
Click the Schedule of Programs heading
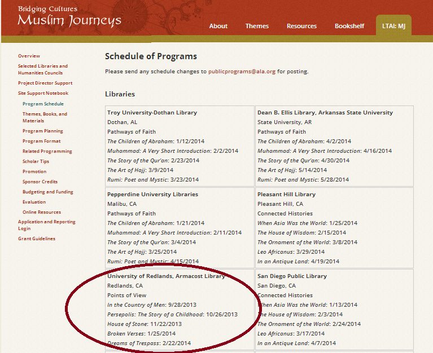(x=151, y=56)
